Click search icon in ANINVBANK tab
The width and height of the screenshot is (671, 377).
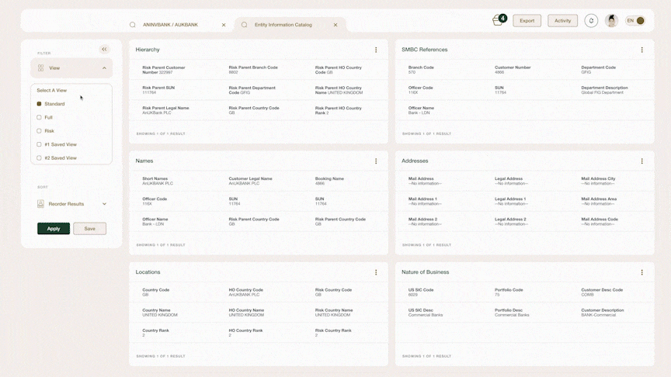[133, 25]
